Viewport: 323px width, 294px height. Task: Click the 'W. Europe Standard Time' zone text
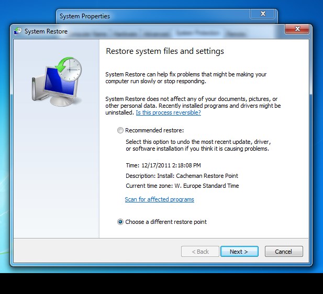coord(207,186)
